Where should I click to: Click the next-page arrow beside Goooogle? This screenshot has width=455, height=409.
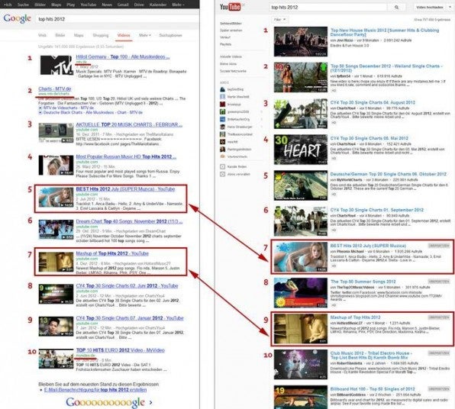coord(150,402)
